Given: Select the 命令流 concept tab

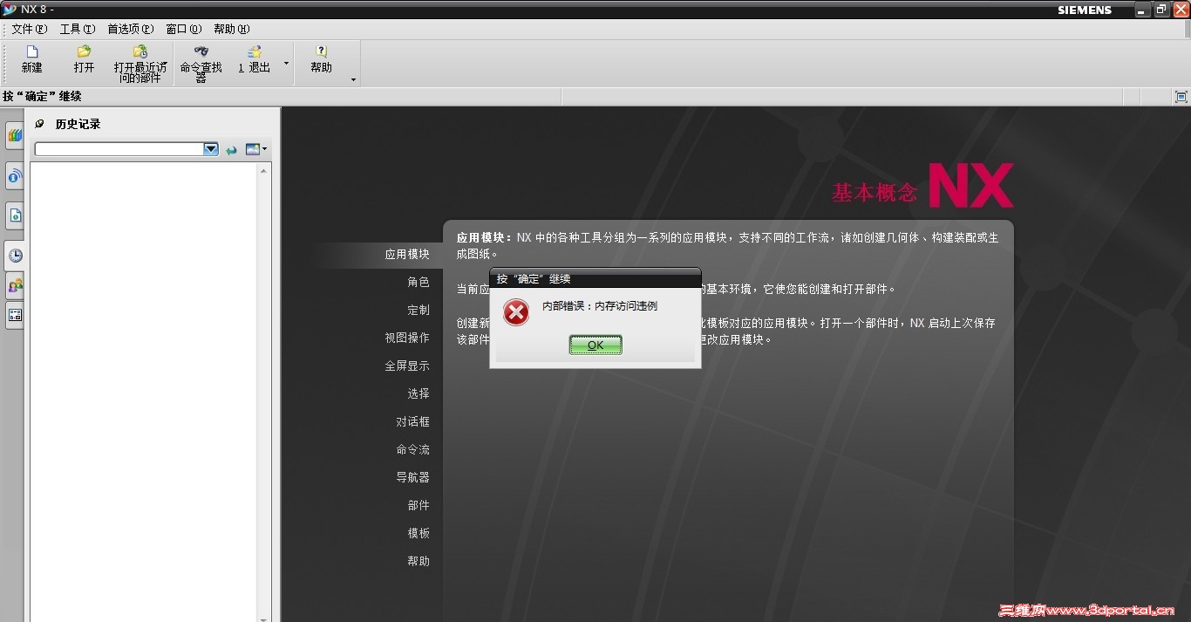Looking at the screenshot, I should coord(413,450).
